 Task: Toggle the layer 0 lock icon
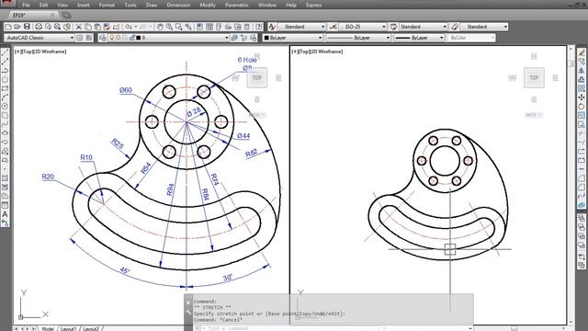[x=131, y=38]
